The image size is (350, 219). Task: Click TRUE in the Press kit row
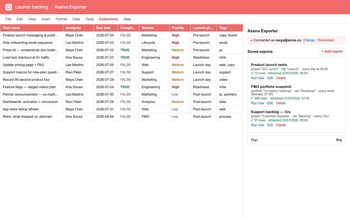(128, 50)
